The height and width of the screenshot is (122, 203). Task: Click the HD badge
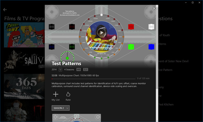pyautogui.click(x=78, y=70)
